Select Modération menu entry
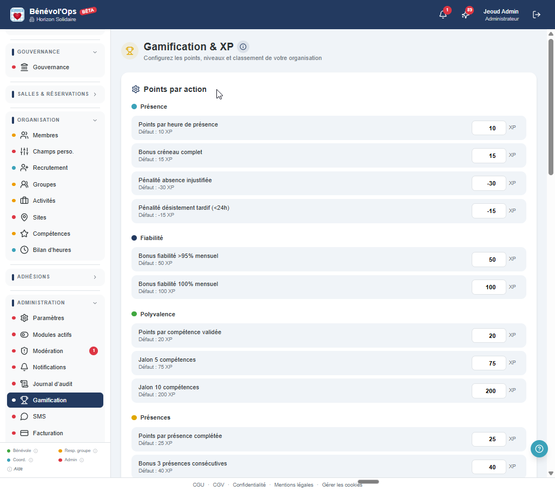Image resolution: width=555 pixels, height=492 pixels. tap(55, 351)
